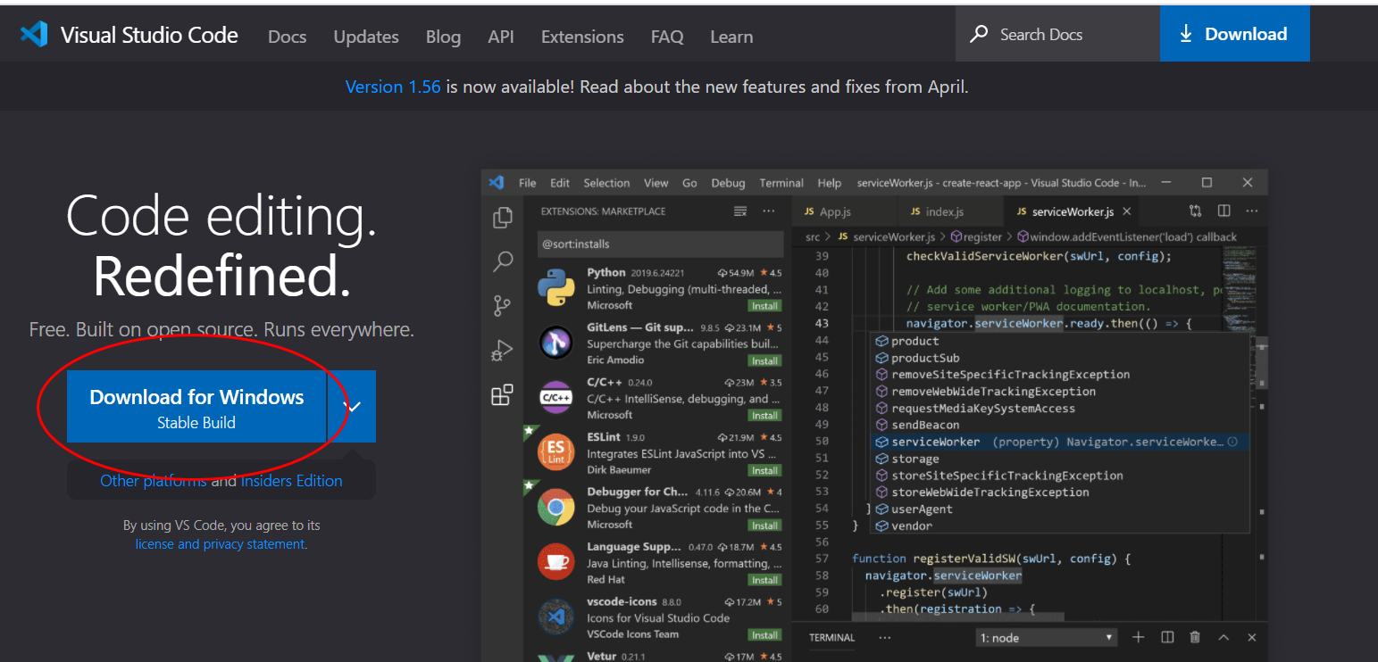Click clear extensions search results icon
Screen dimensions: 1378x662
(739, 211)
